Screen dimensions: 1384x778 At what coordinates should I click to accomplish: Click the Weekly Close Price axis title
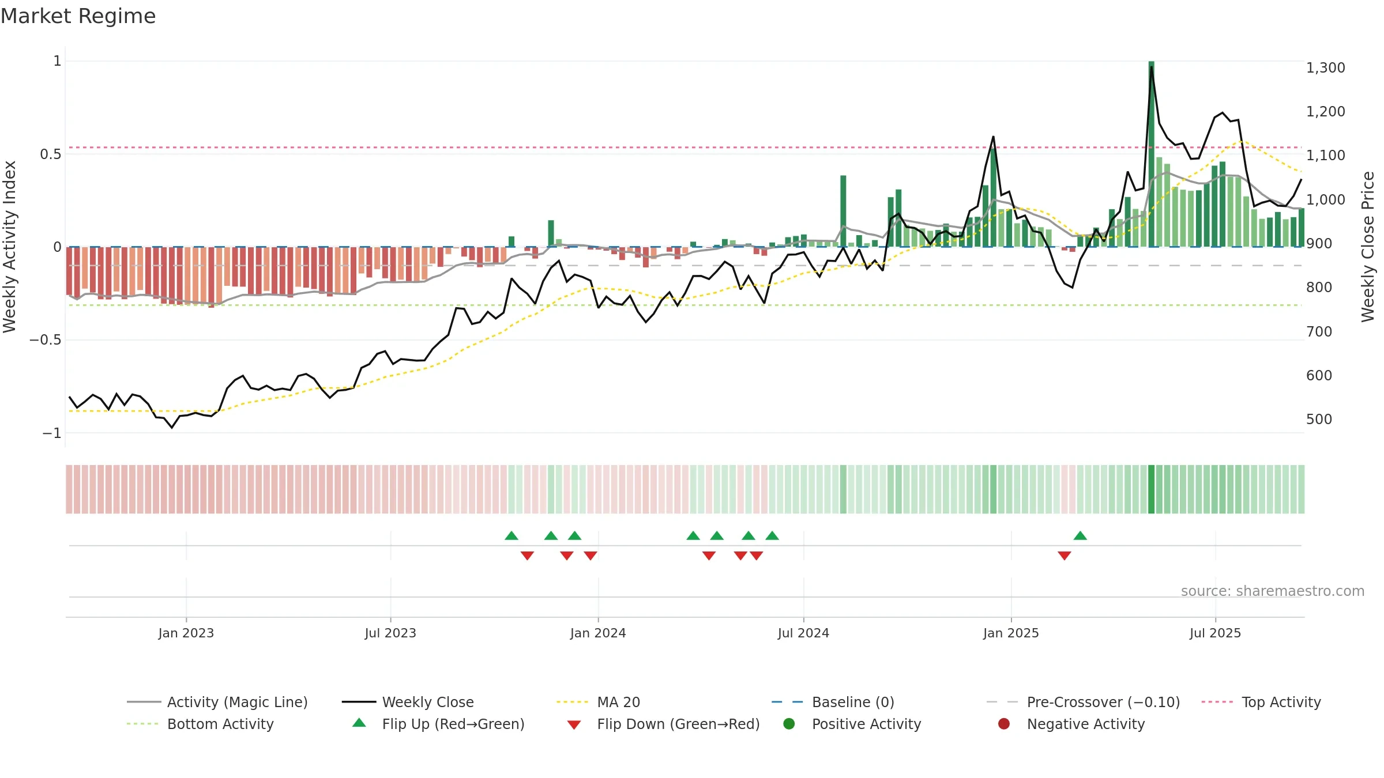[1368, 247]
